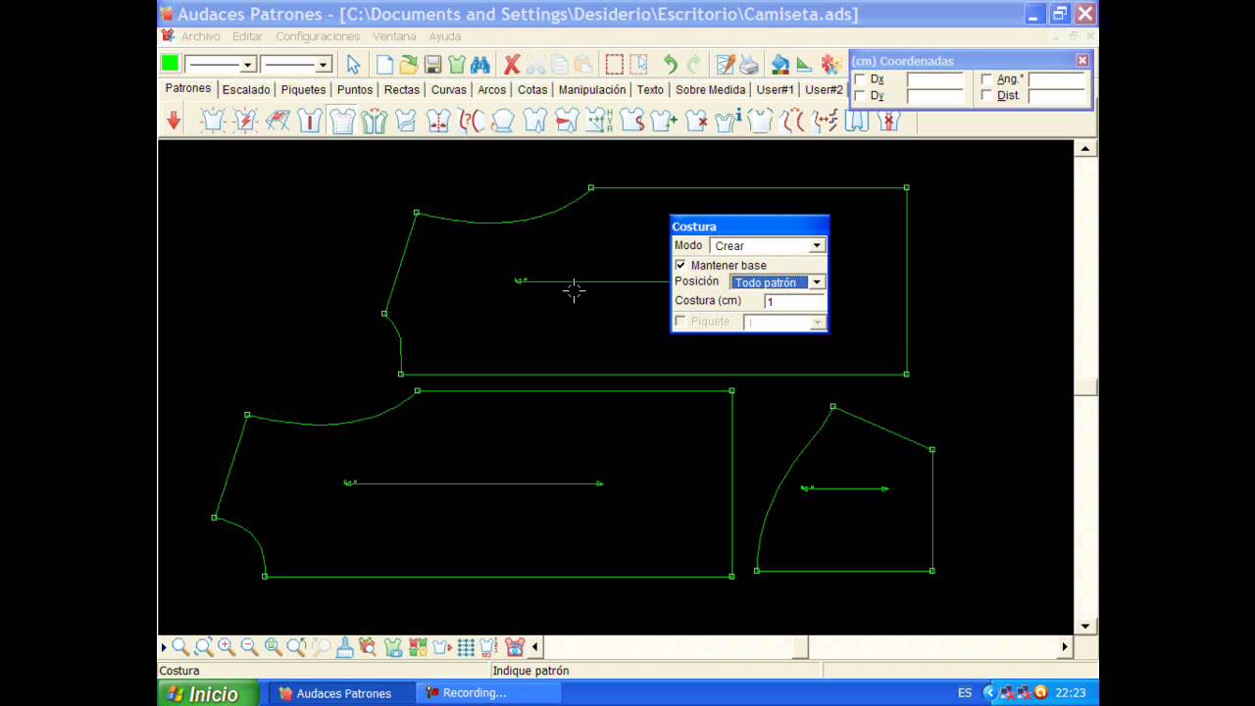Save with the floppy disk icon

click(432, 65)
